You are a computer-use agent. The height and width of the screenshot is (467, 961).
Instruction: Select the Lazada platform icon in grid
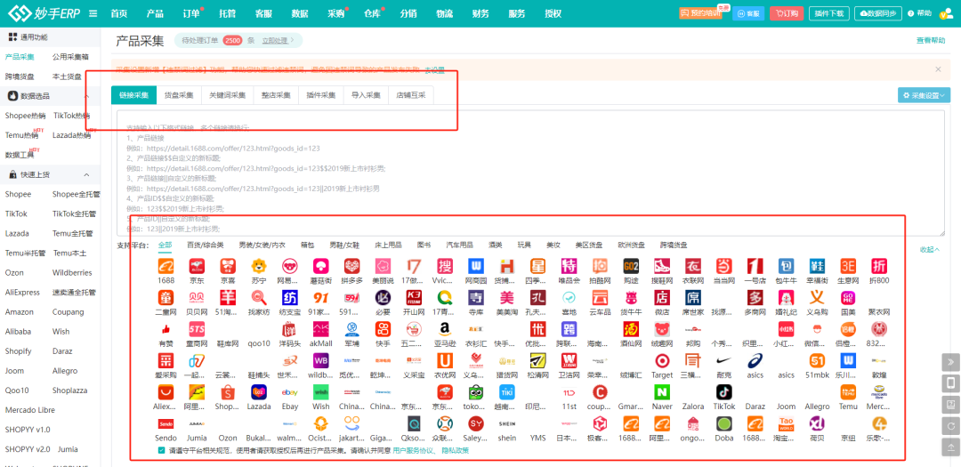(x=259, y=392)
